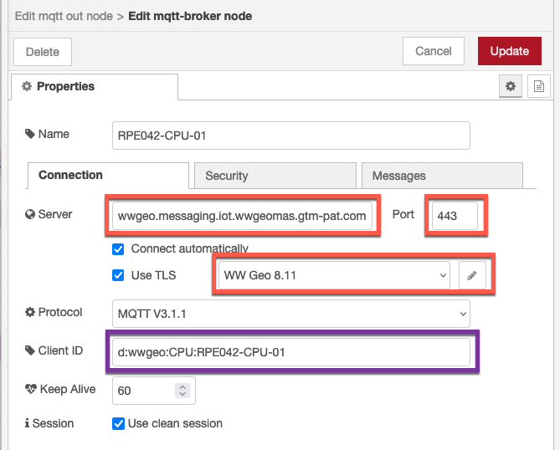Click the Cancel button
This screenshot has height=450, width=560.
click(x=434, y=51)
